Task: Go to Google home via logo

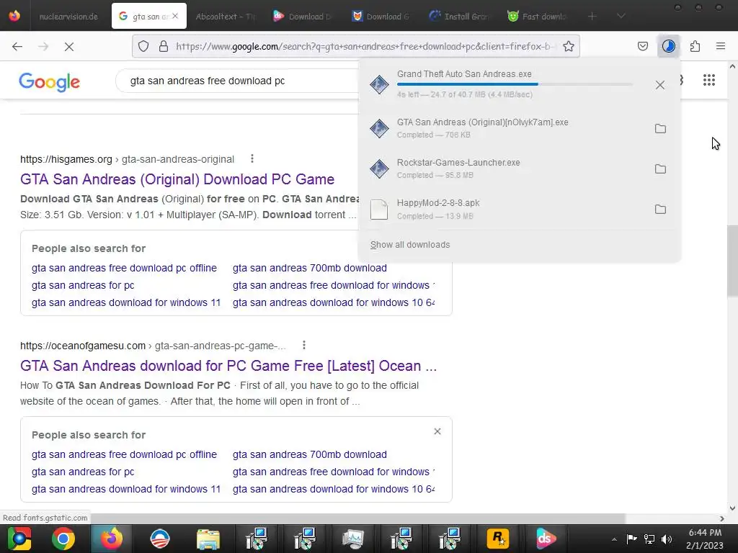Action: point(50,82)
